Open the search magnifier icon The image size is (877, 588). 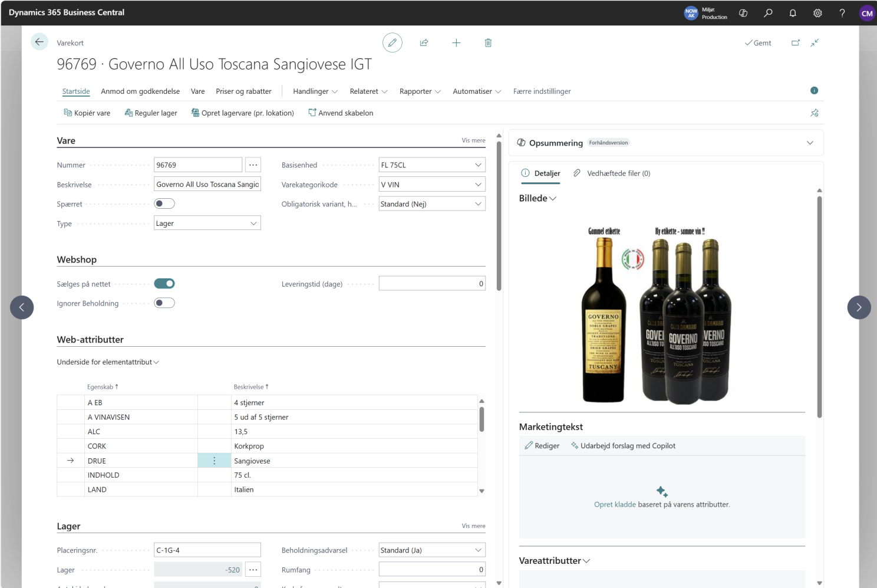point(768,13)
